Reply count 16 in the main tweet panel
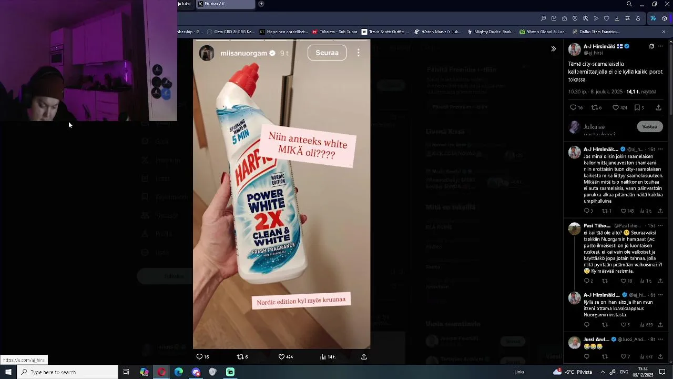 [576, 107]
